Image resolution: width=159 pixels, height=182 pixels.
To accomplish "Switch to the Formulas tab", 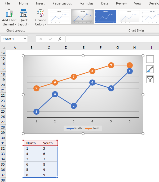I will pyautogui.click(x=86, y=3).
